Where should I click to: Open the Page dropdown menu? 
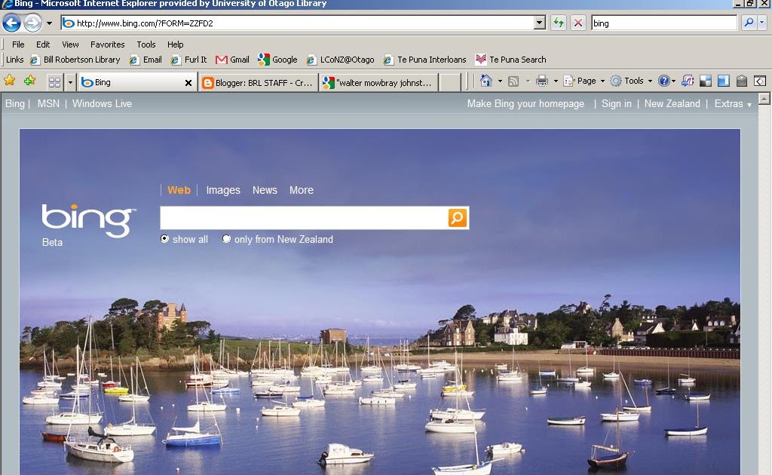586,80
